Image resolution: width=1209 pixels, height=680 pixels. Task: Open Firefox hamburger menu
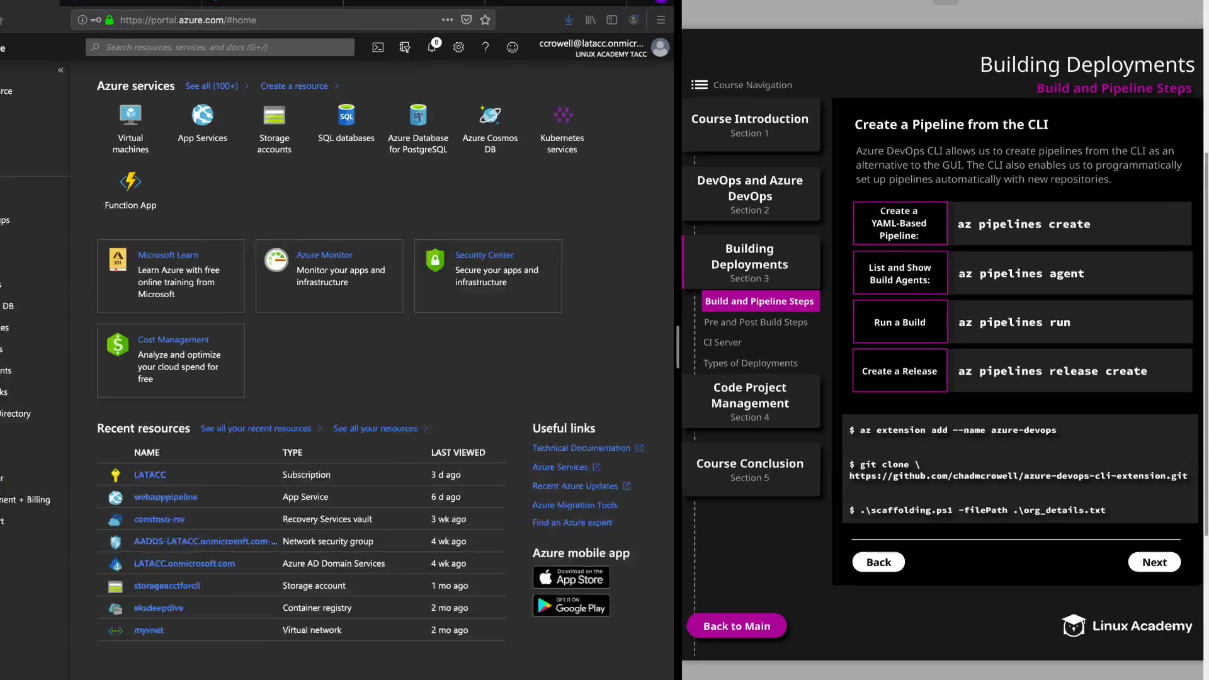click(x=661, y=20)
